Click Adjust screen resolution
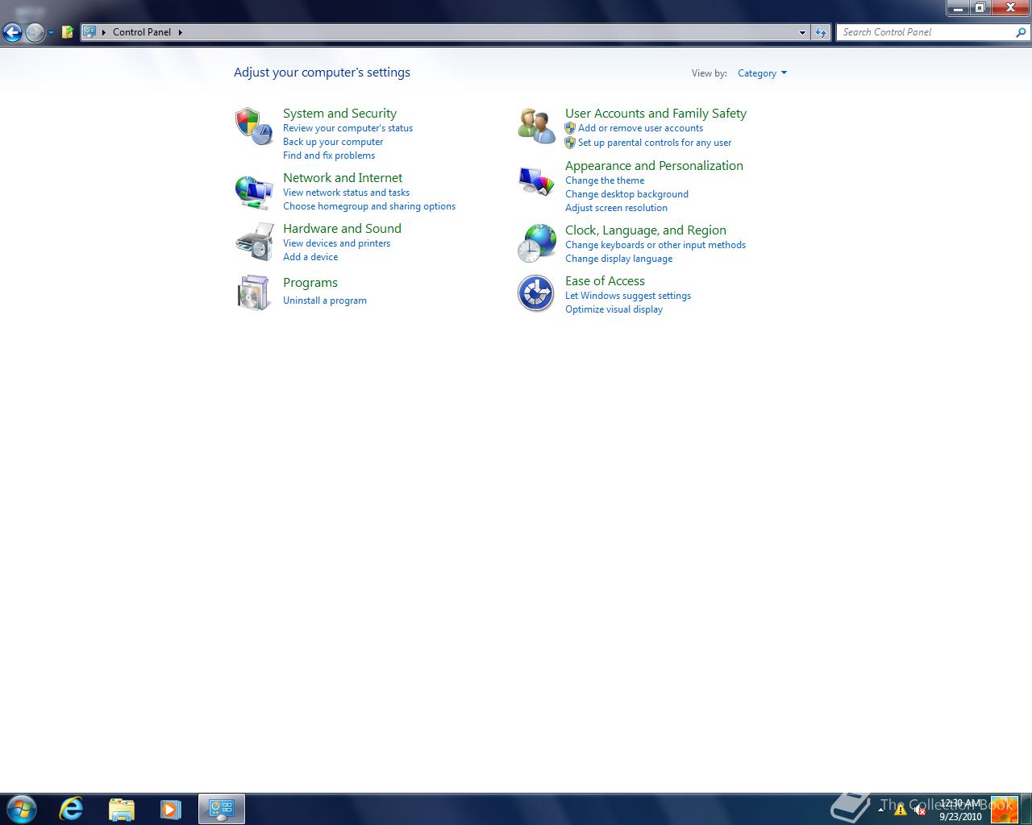The height and width of the screenshot is (825, 1032). [616, 208]
